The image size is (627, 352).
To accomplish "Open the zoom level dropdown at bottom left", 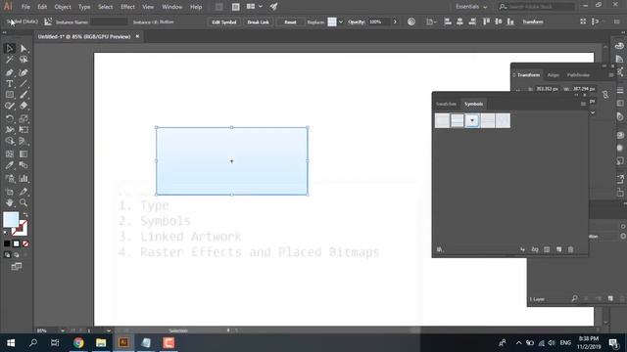I will 63,330.
